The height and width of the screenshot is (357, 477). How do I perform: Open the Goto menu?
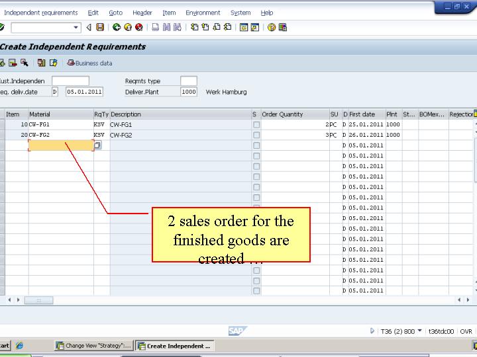(x=115, y=13)
